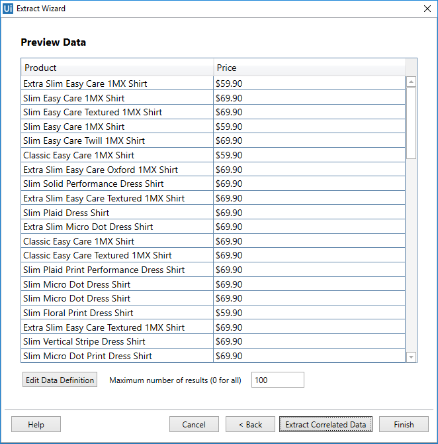The width and height of the screenshot is (438, 444).
Task: Click the Product column header
Action: (117, 68)
